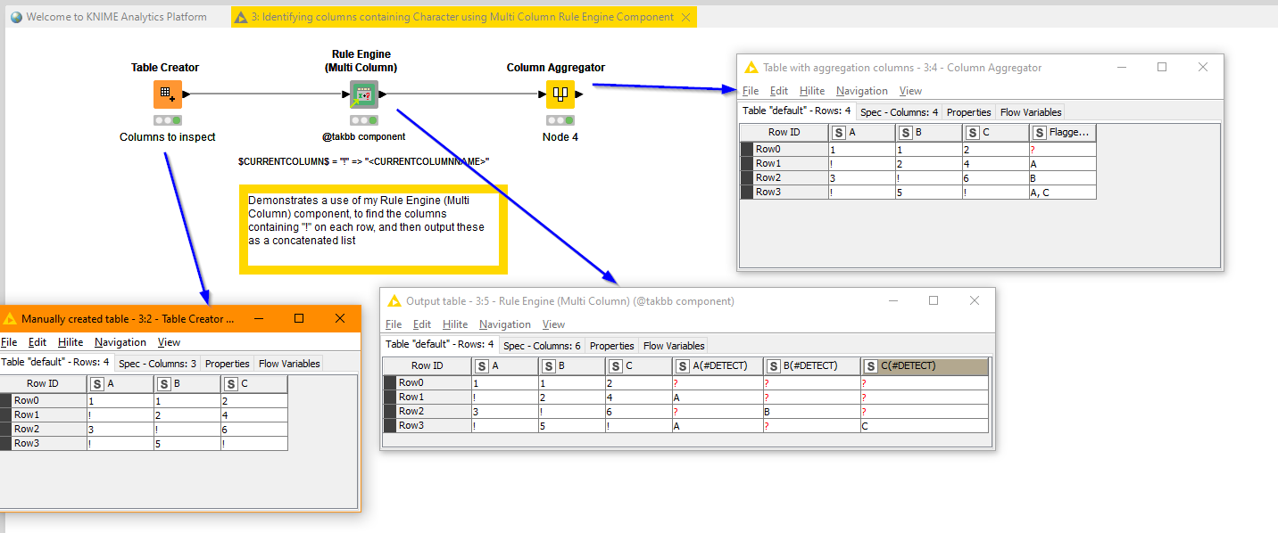Viewport: 1278px width, 533px height.
Task: Open Welcome to KNIME Analytics Platform tab
Action: [x=116, y=17]
